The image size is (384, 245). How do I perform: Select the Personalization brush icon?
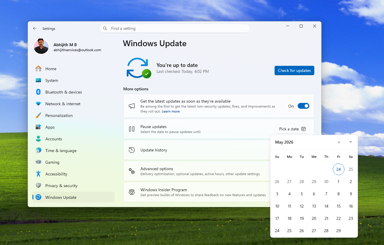(x=38, y=115)
